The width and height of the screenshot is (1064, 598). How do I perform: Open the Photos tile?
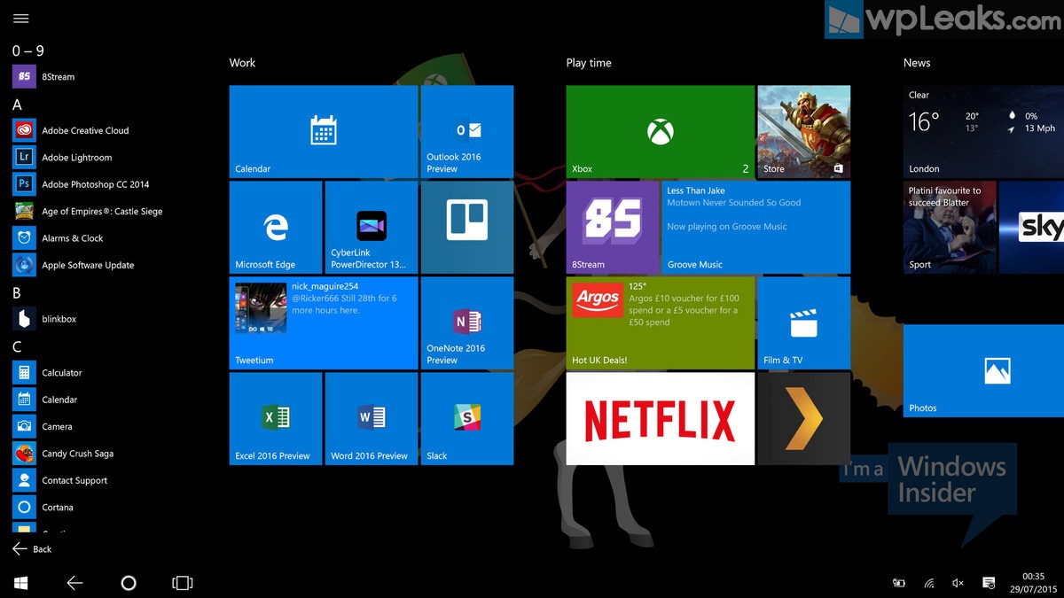(983, 371)
